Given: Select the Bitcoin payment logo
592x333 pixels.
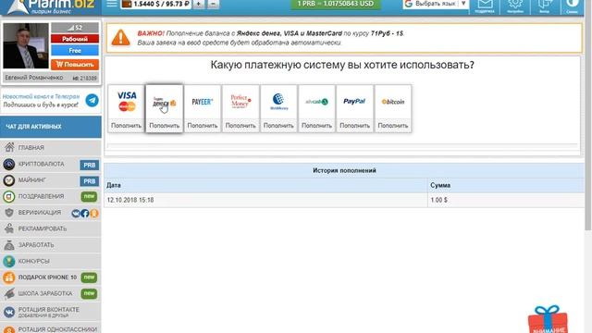Looking at the screenshot, I should (392, 102).
